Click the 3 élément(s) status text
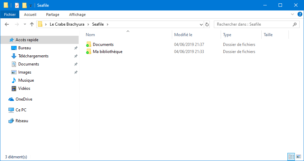 pos(16,157)
